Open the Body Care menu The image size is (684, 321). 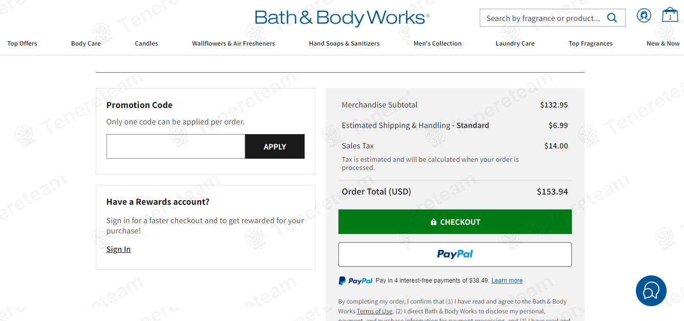point(86,44)
